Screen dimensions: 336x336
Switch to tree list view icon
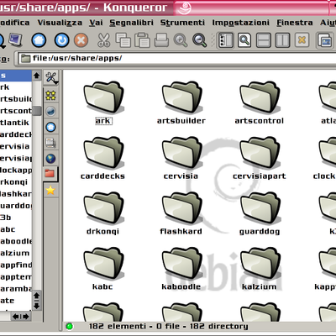coord(226,40)
